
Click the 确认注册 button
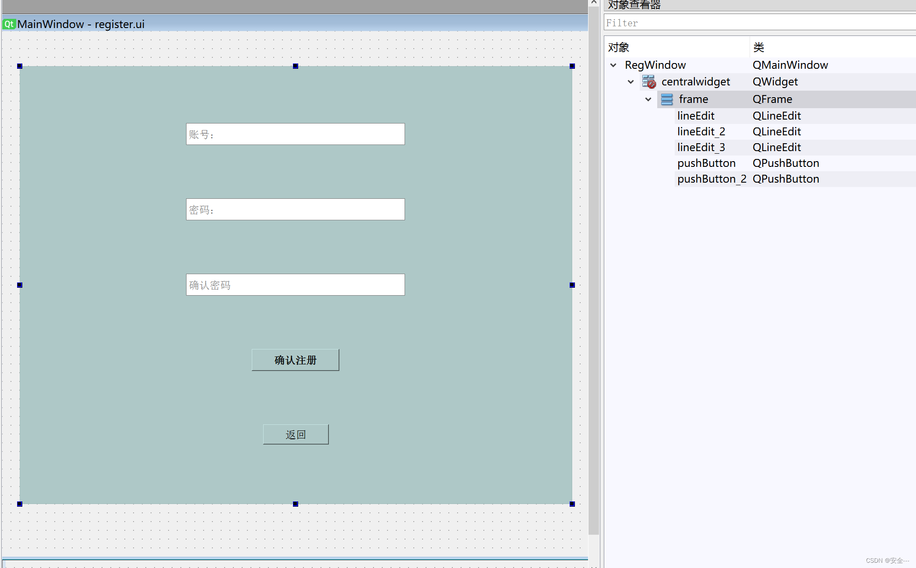coord(296,360)
